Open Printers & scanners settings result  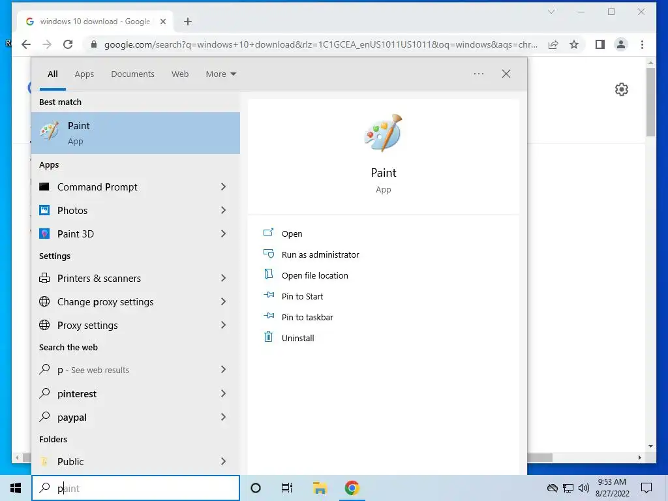click(136, 278)
